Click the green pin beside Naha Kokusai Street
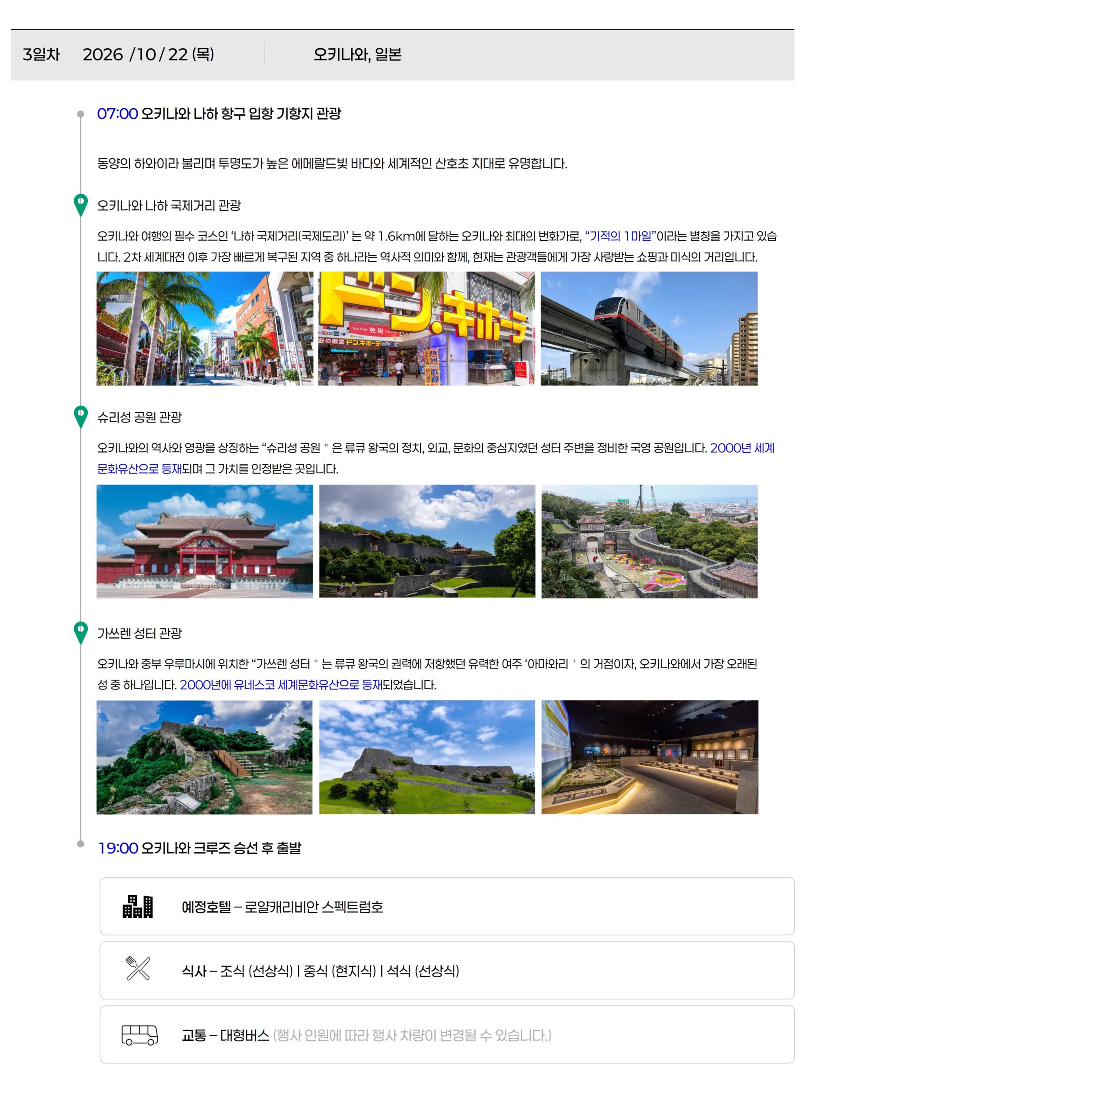Viewport: 1113px width, 1093px height. click(81, 204)
